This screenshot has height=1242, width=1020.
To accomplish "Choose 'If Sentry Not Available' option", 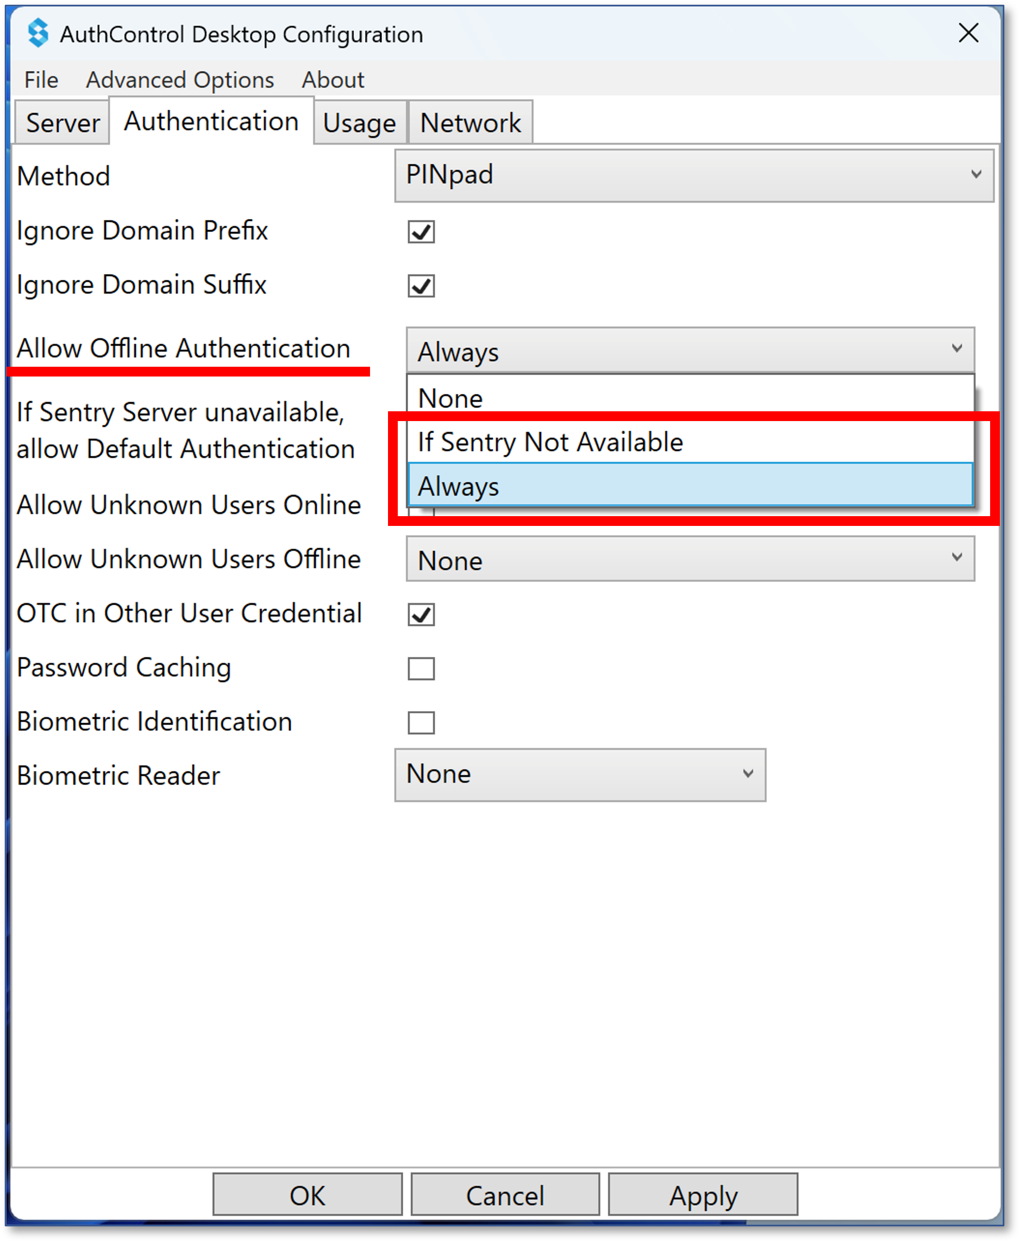I will click(690, 442).
